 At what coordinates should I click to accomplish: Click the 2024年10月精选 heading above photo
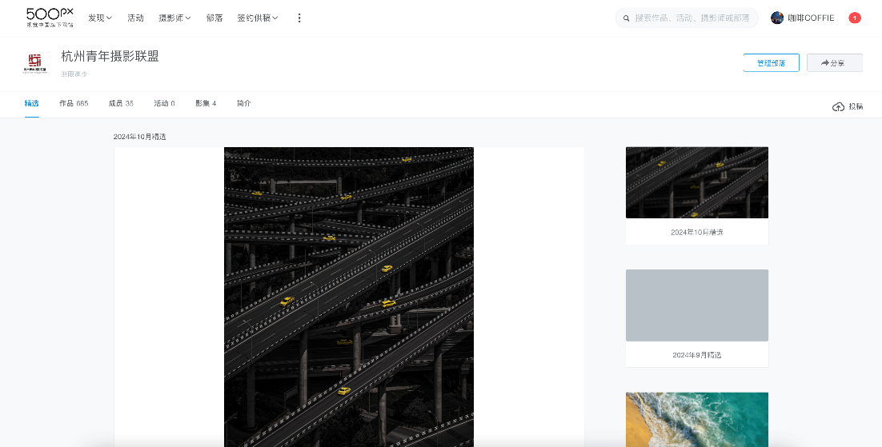coord(139,137)
